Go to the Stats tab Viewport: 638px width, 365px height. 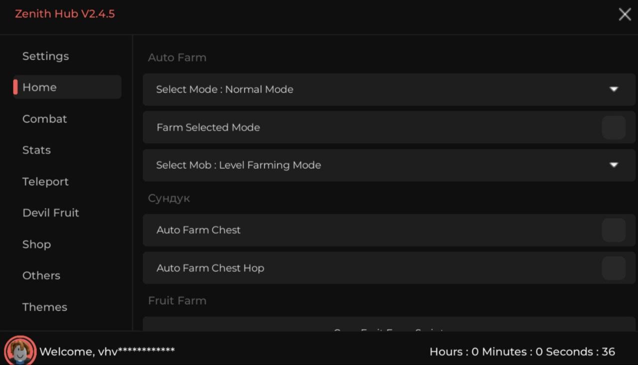coord(37,150)
